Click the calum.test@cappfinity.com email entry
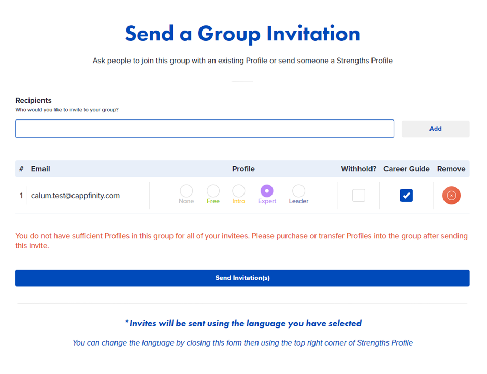 [x=75, y=196]
